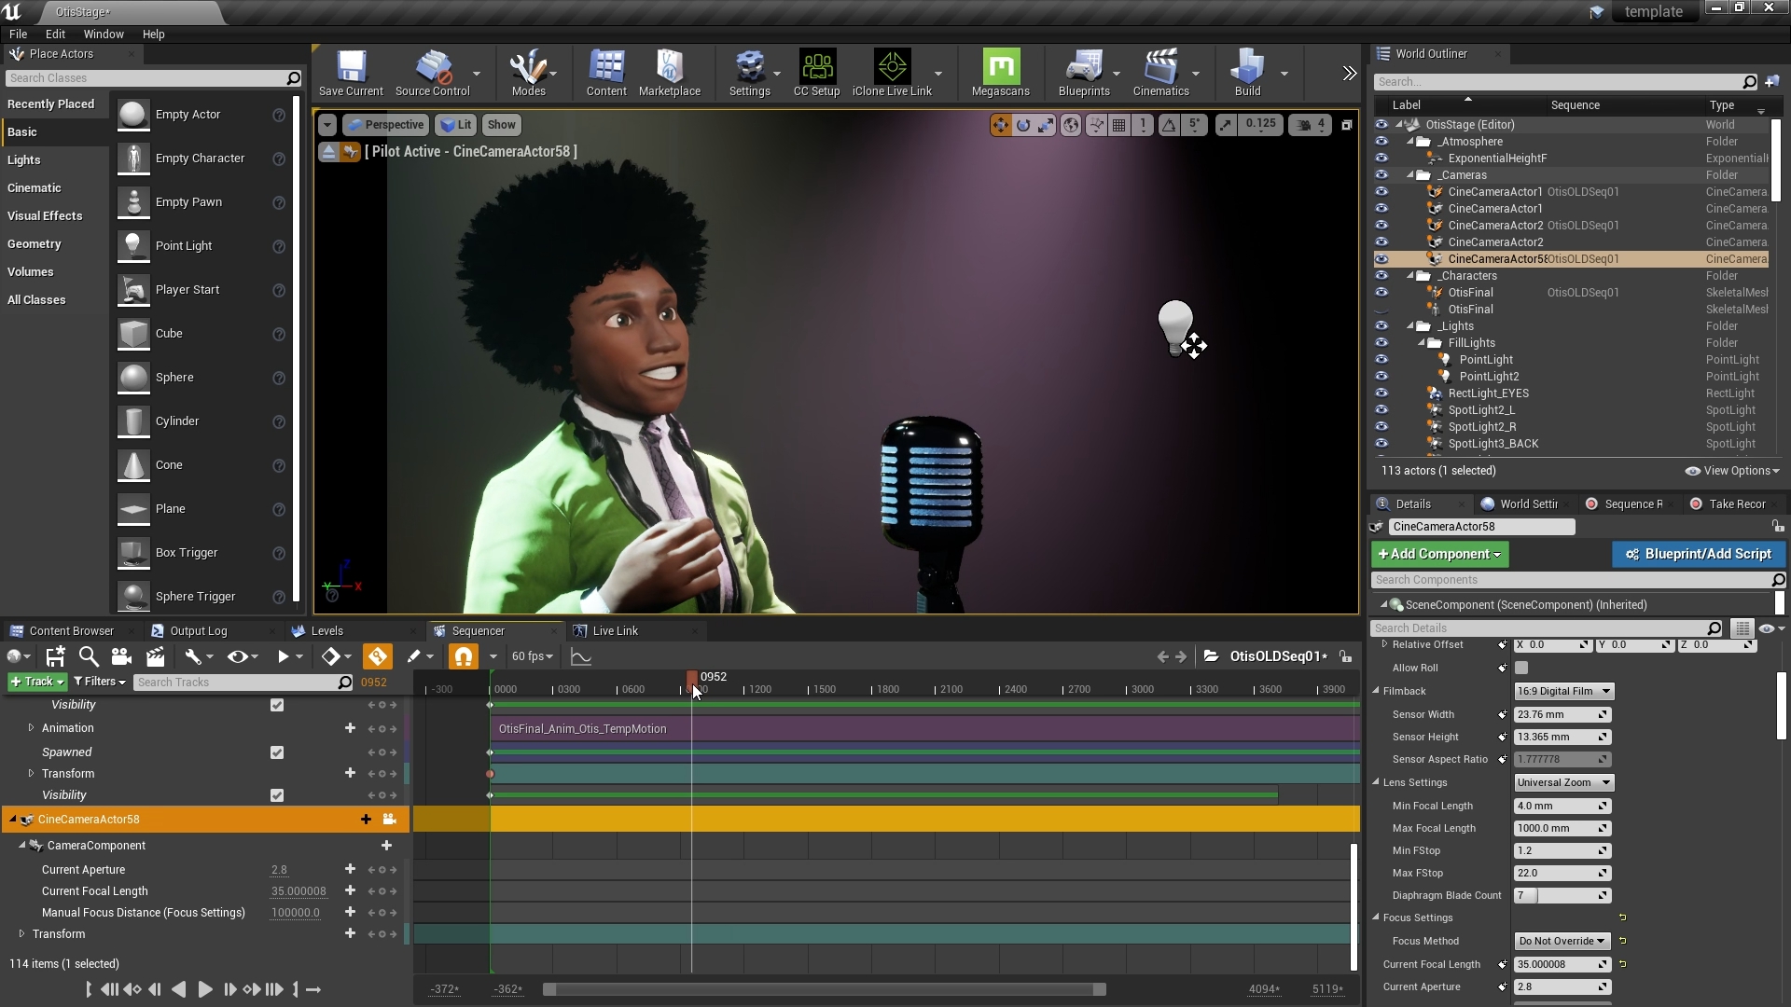
Task: Open Cinematics toolbar icon
Action: click(x=1160, y=73)
